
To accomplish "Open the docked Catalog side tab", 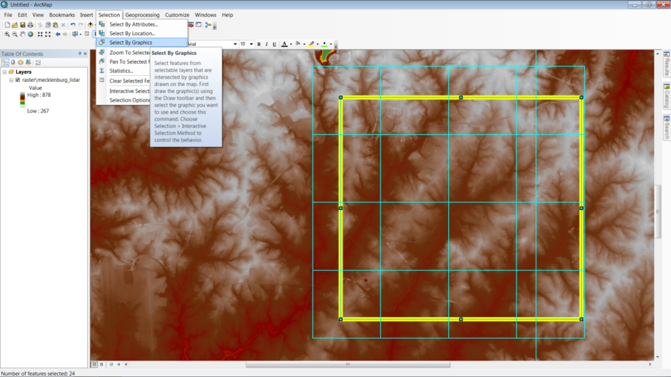I will pos(666,96).
